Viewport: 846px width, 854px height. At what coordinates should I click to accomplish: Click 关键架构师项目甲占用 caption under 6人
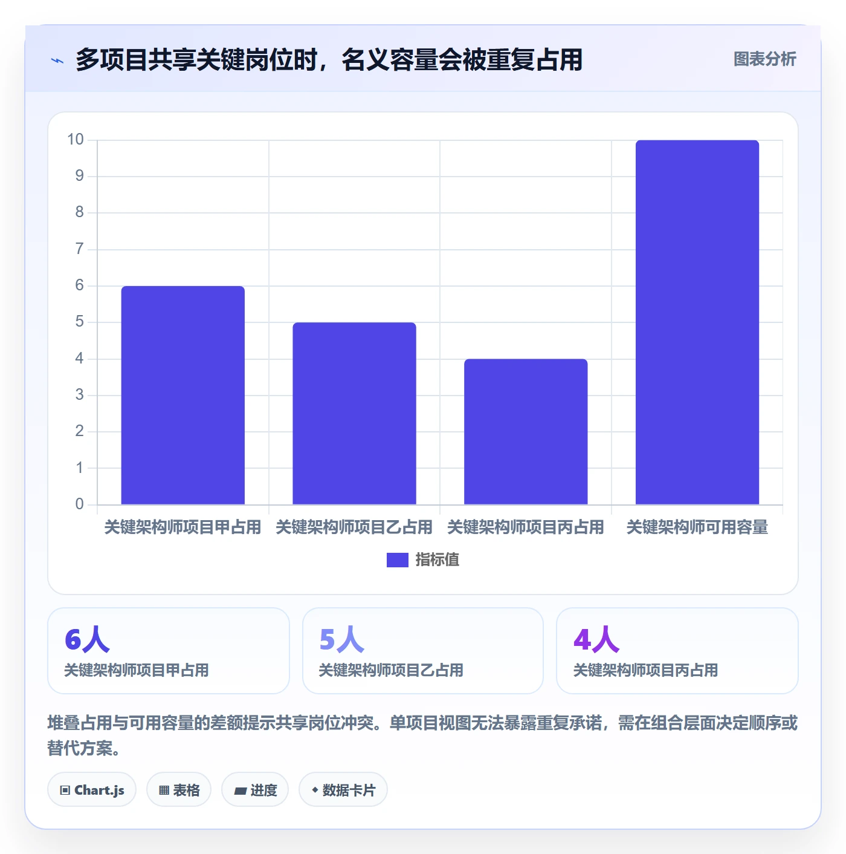[137, 670]
